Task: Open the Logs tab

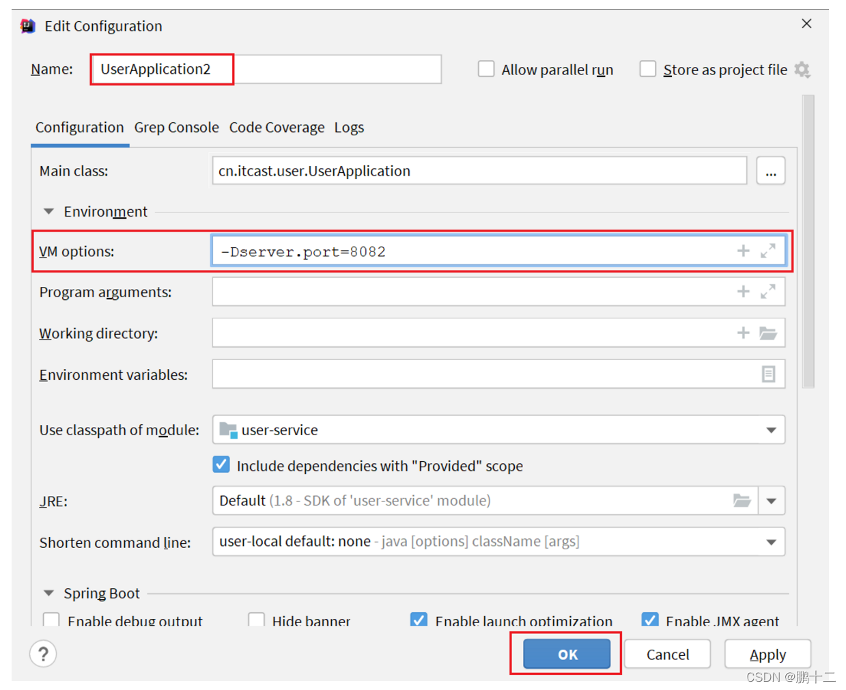Action: tap(349, 128)
